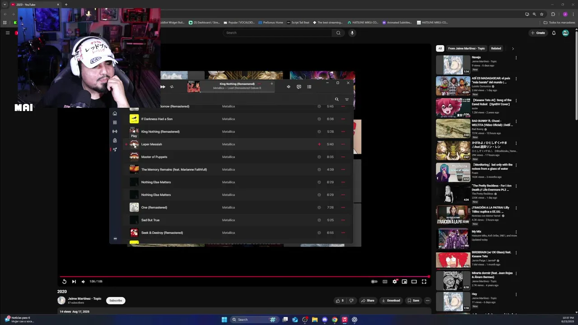The width and height of the screenshot is (578, 325).
Task: Favorite the now playing track with star icon
Action: (x=272, y=84)
